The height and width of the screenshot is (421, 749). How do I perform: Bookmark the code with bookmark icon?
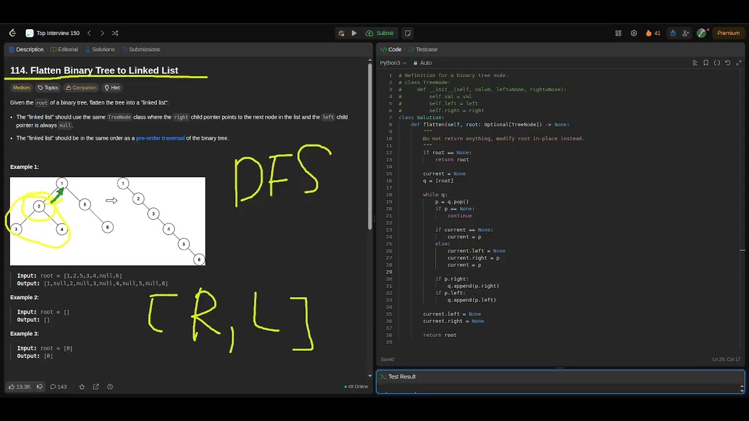[x=706, y=63]
